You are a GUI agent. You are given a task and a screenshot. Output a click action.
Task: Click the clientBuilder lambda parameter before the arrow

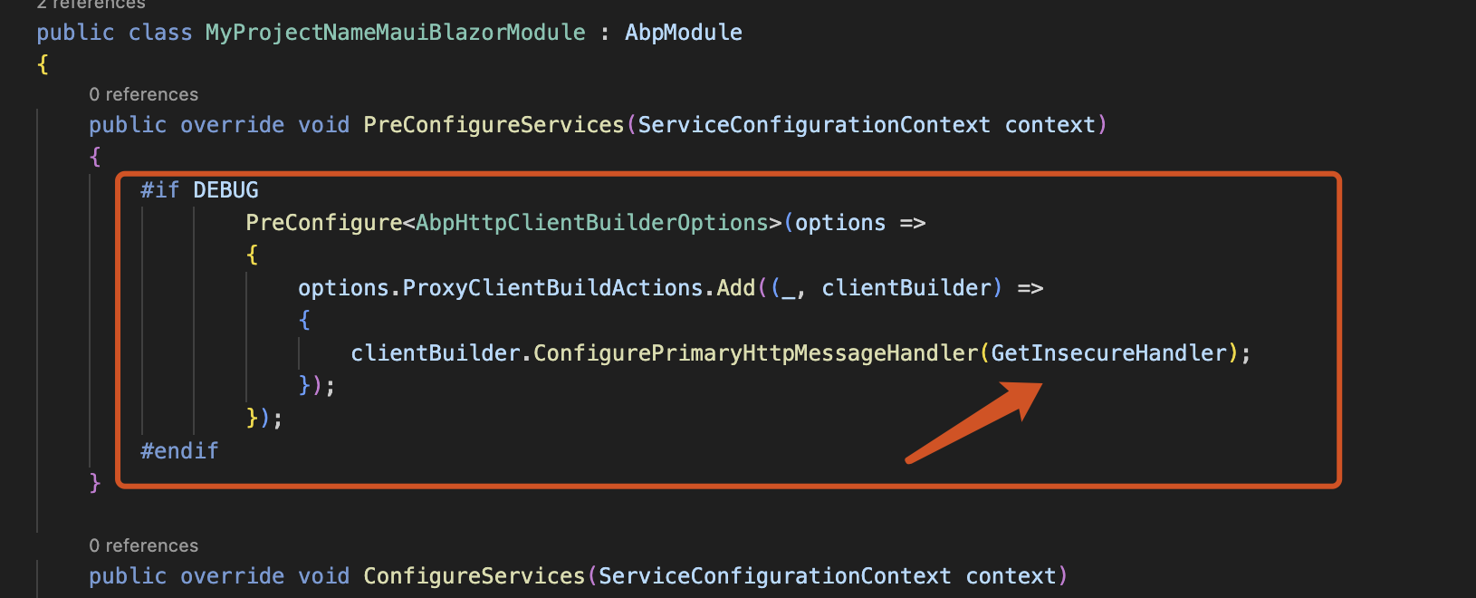pos(906,288)
